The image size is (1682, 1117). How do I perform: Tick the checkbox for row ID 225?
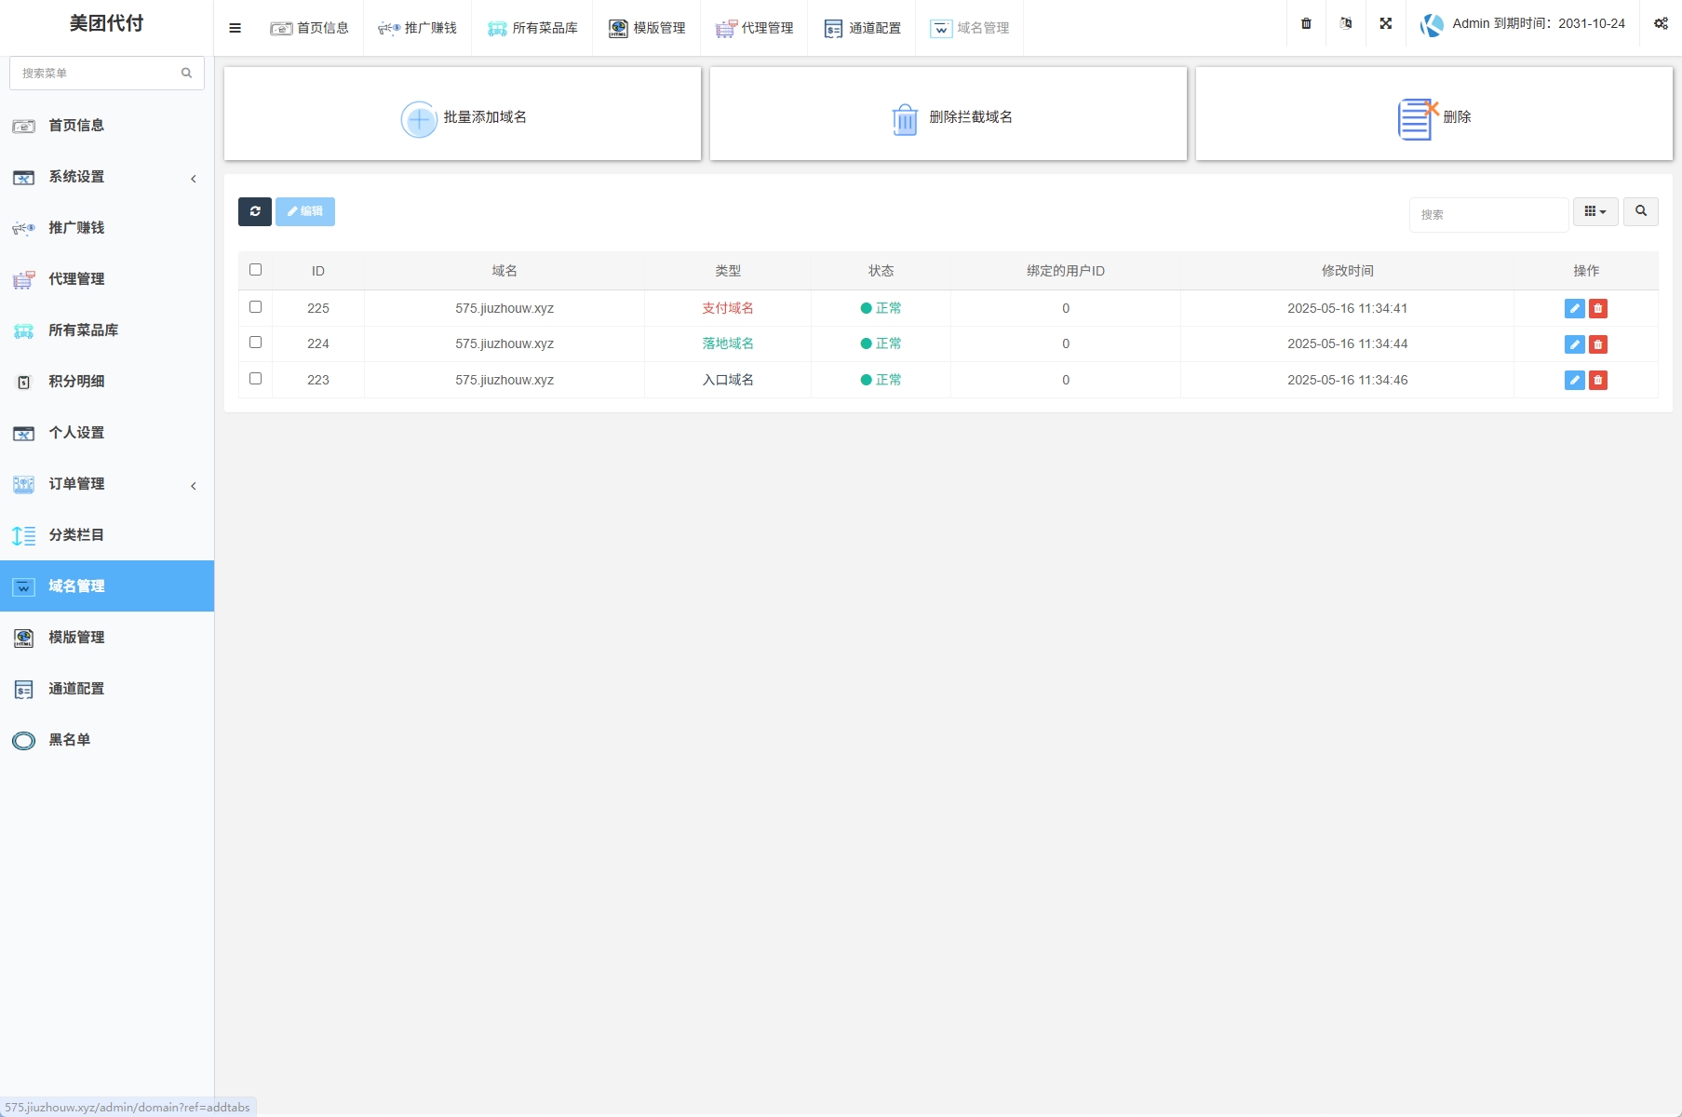256,307
